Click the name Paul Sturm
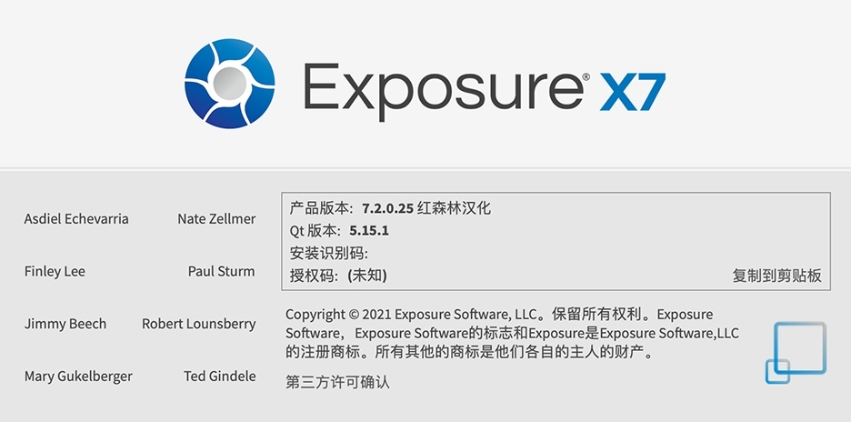Screen dimensions: 851x422 pos(222,271)
